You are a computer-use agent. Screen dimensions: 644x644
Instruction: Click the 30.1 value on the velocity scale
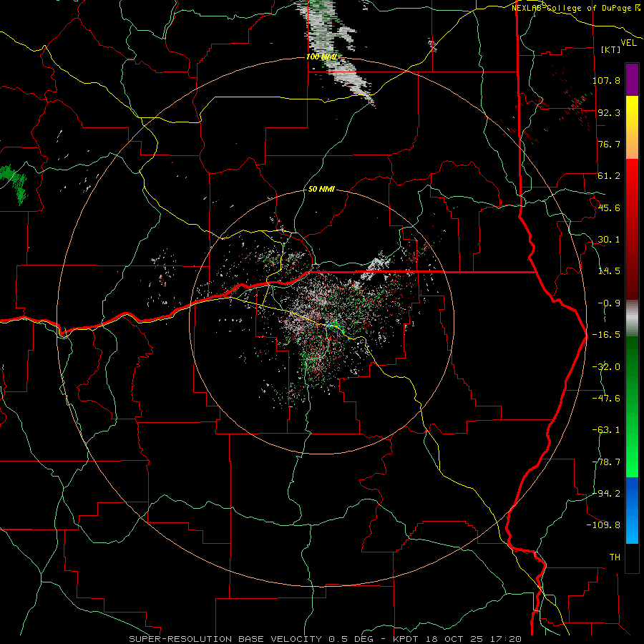609,240
